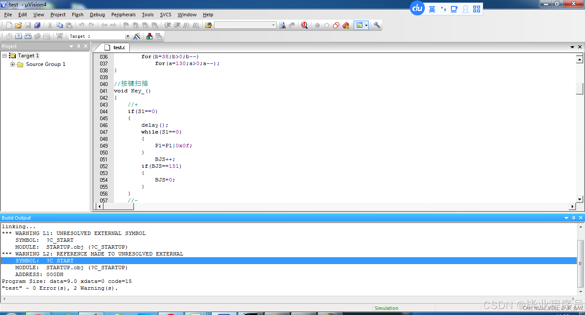Click the editor horizontal scrollbar thumb
The height and width of the screenshot is (315, 585).
[x=119, y=206]
